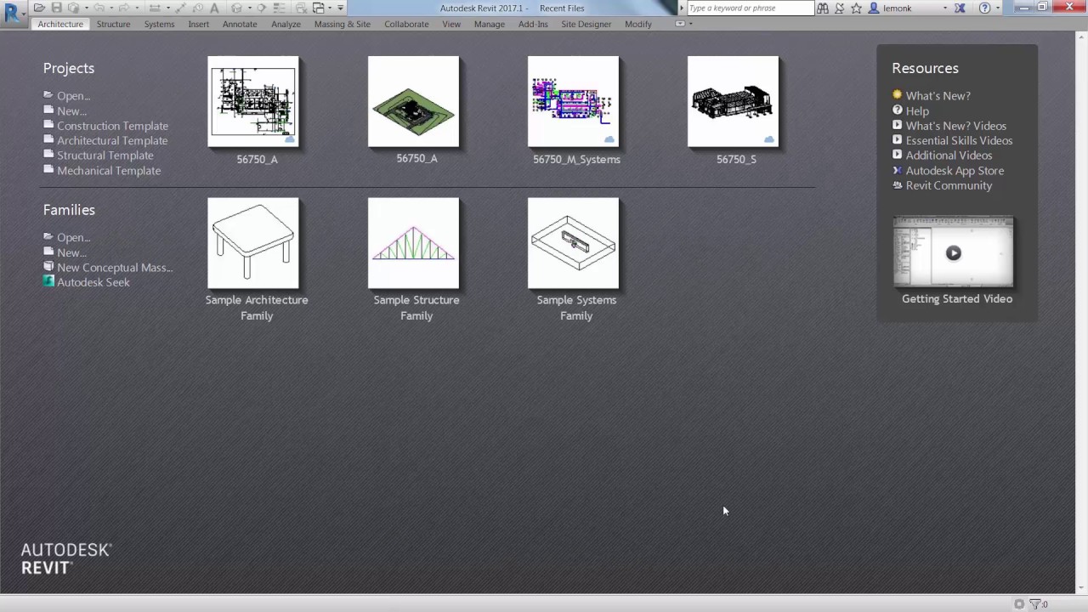Expand the Synchronize dropdown arrow
The height and width of the screenshot is (612, 1088).
coord(87,8)
